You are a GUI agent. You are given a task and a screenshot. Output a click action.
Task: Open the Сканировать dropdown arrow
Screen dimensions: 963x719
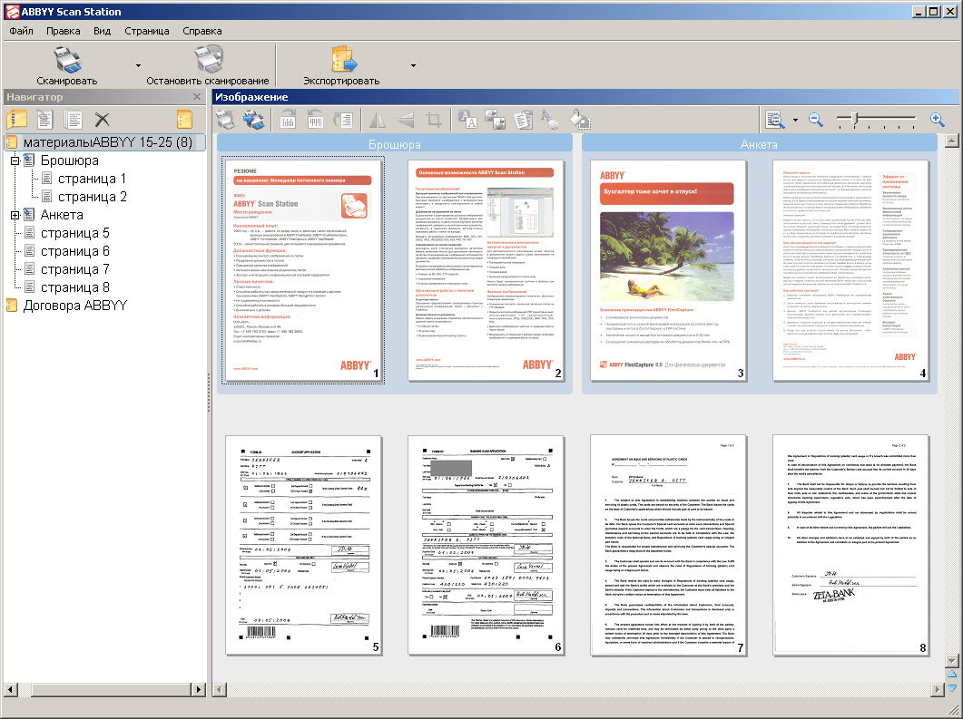pos(138,65)
